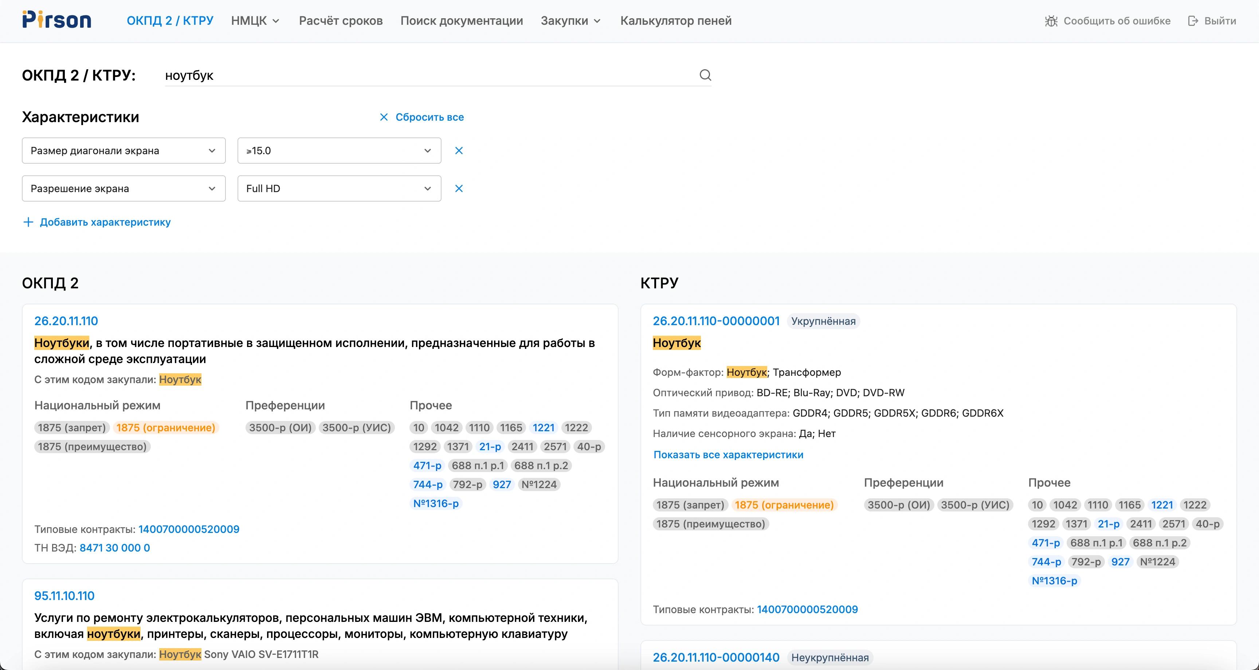The width and height of the screenshot is (1259, 670).
Task: Click the logout arrow icon
Action: (x=1193, y=21)
